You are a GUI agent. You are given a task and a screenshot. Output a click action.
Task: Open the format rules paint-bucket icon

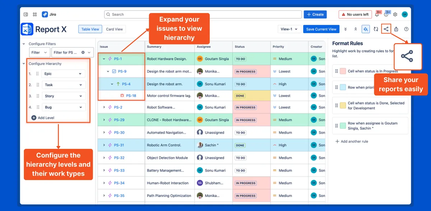(366, 29)
